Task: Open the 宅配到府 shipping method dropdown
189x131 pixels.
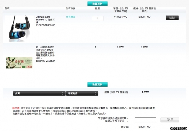Action: click(82, 93)
